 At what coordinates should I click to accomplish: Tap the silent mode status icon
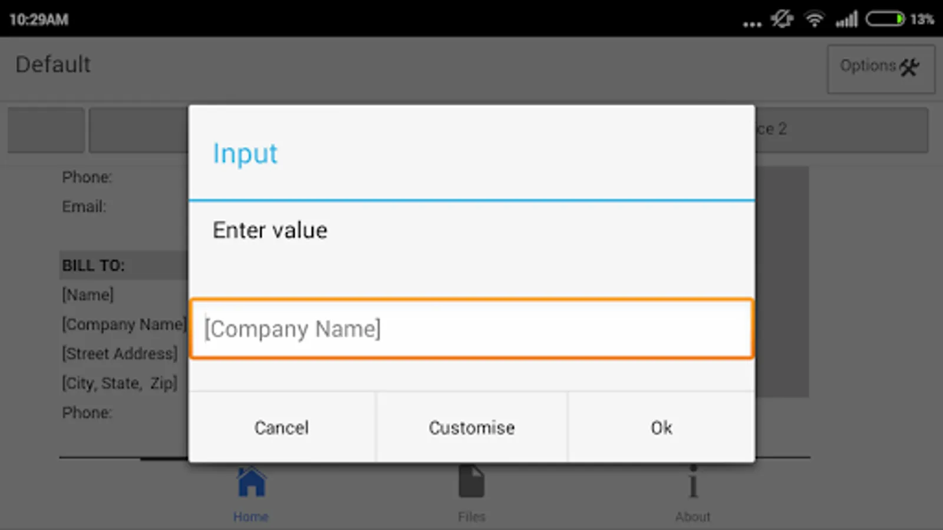[x=782, y=19]
